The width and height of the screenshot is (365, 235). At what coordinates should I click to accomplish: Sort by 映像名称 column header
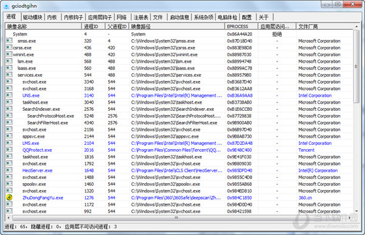(43, 26)
